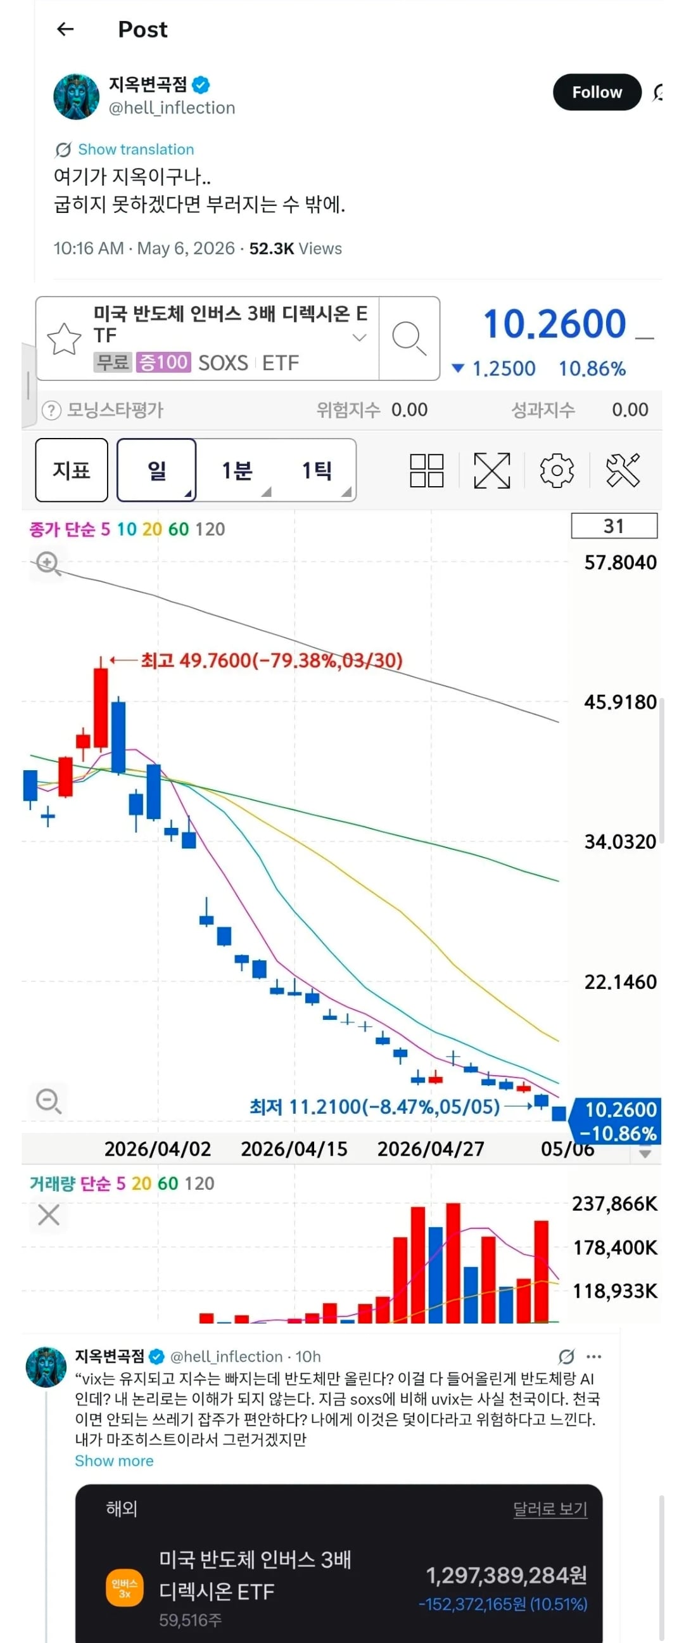Viewport: 684px width, 1643px height.
Task: Tap the favorite star for SOXS ETF
Action: point(65,338)
